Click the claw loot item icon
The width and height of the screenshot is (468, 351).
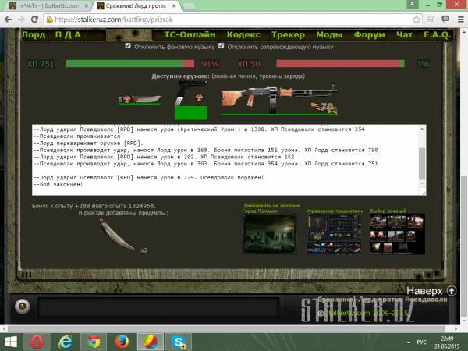tap(117, 234)
